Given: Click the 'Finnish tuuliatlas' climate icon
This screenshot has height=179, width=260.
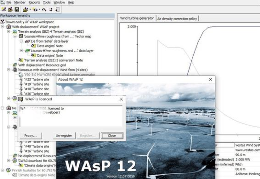Looking at the screenshot, I should click(x=9, y=170).
